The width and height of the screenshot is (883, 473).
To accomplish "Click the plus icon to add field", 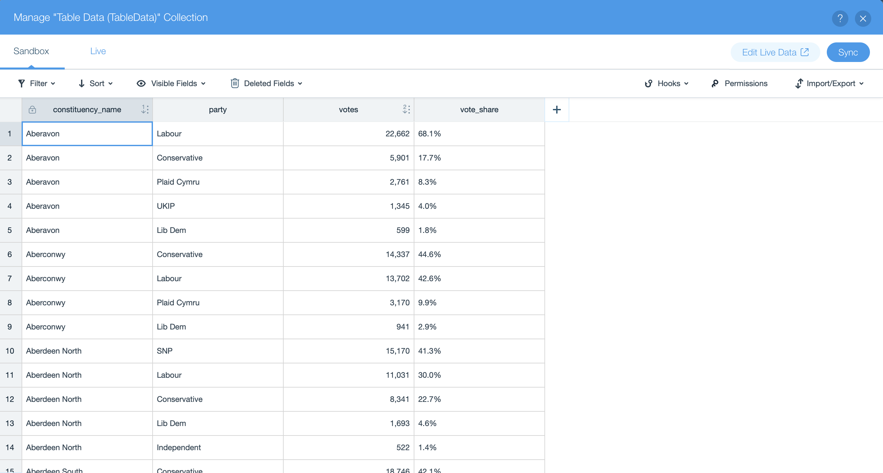I will coord(557,110).
